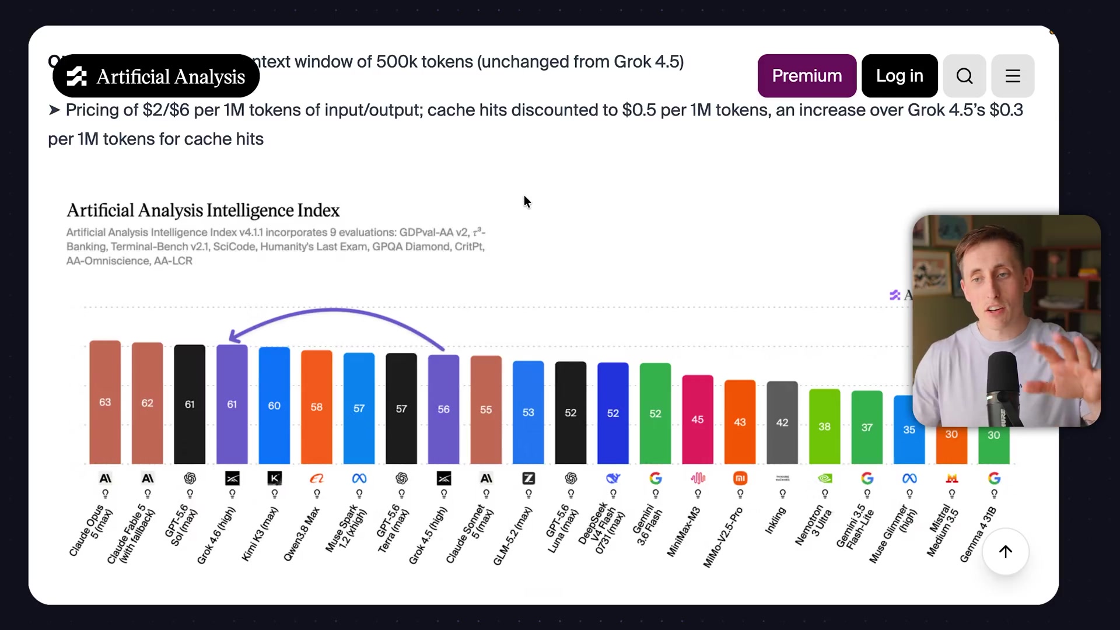Click the gray Inkling bar showing 42
Viewport: 1120px width, 630px height.
(x=782, y=423)
